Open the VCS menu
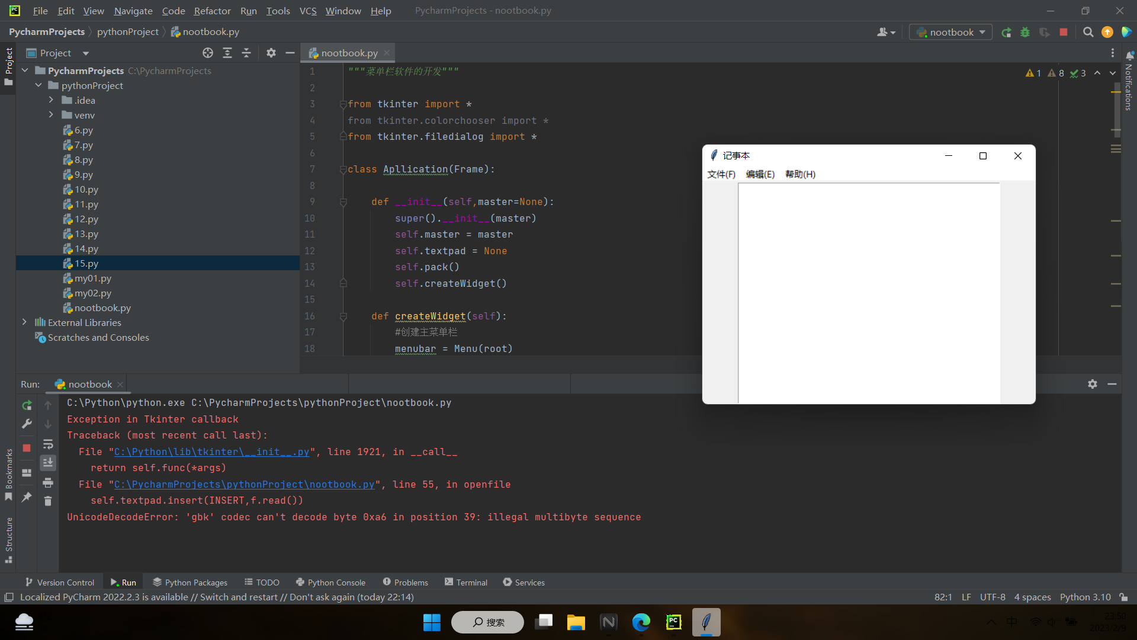Viewport: 1137px width, 640px height. tap(308, 11)
